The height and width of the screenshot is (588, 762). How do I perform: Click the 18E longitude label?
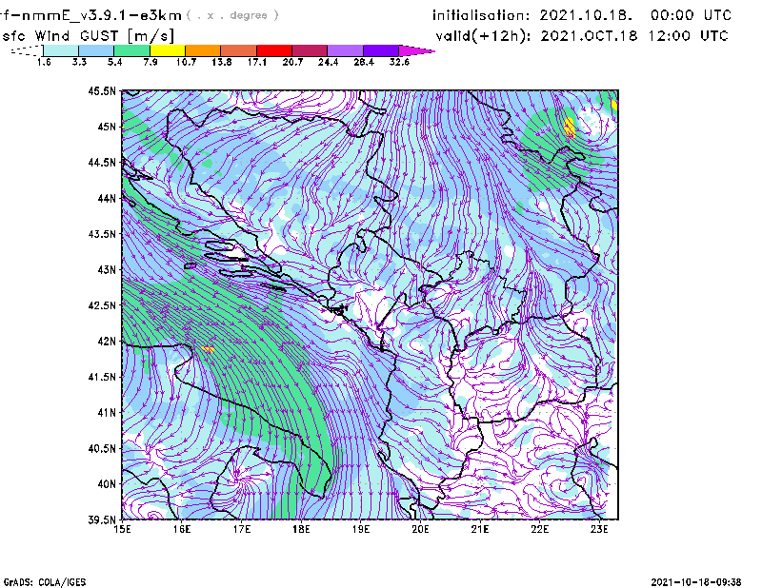click(301, 529)
